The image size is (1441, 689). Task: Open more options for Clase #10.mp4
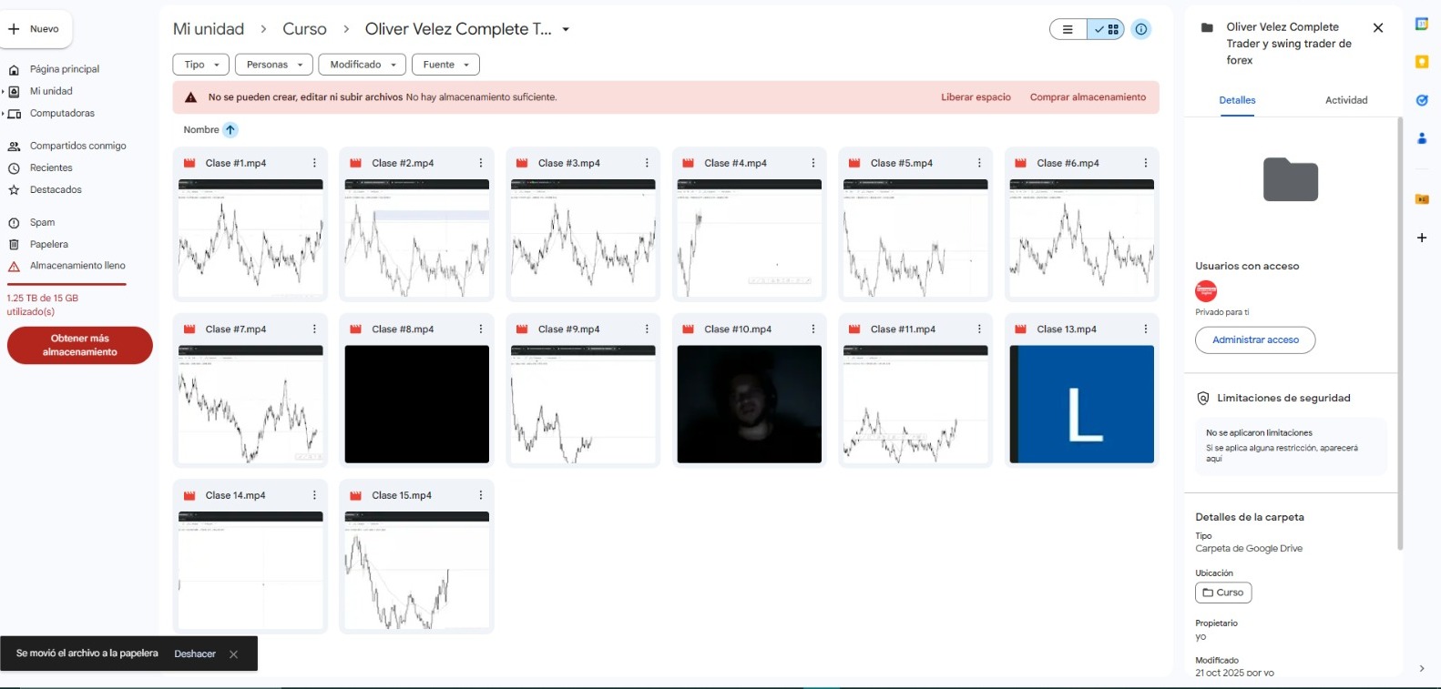pyautogui.click(x=813, y=329)
